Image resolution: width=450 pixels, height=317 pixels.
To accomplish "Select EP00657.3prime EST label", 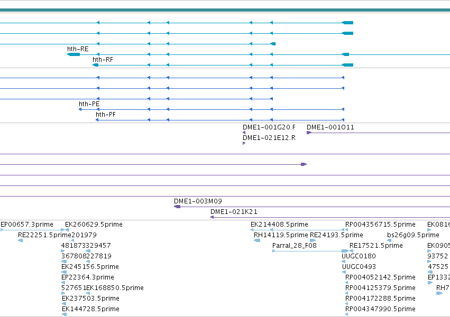I will point(27,225).
